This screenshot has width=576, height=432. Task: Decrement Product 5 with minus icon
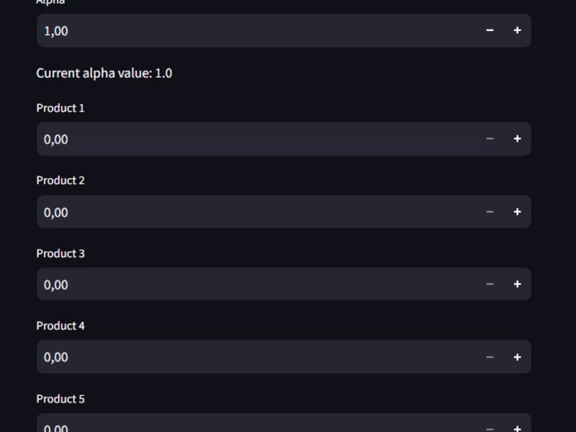490,427
